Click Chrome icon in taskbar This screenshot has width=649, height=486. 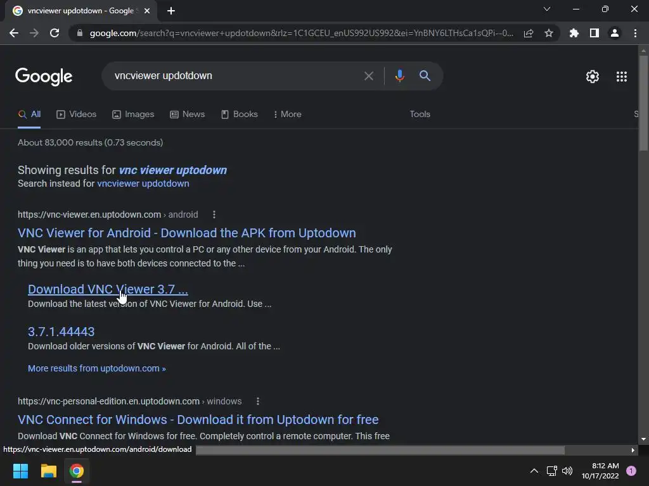[77, 471]
